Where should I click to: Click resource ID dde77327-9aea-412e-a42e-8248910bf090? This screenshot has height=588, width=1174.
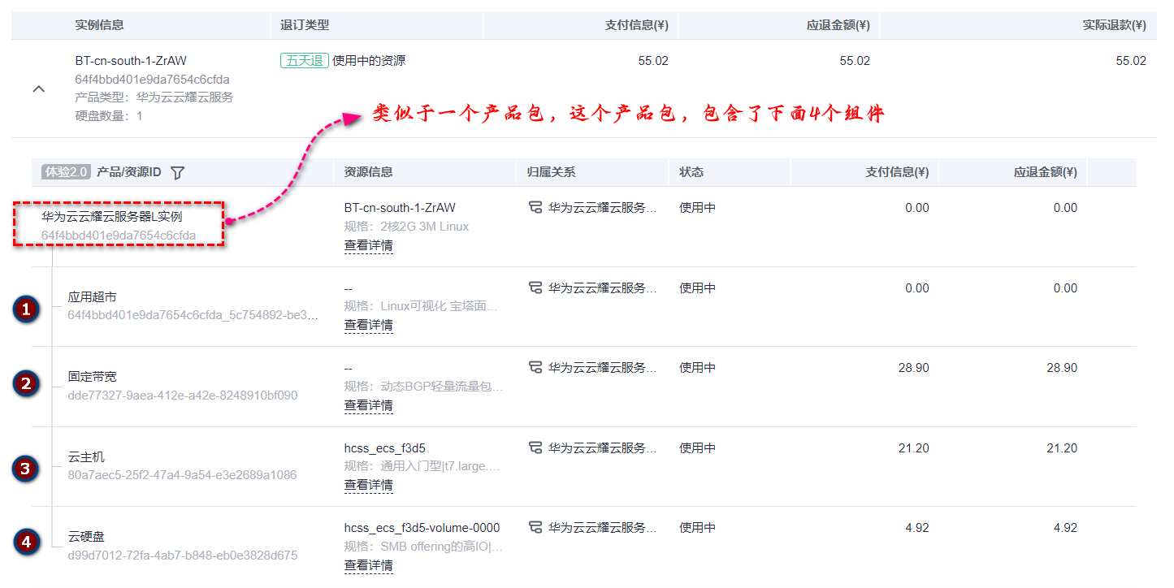click(183, 396)
